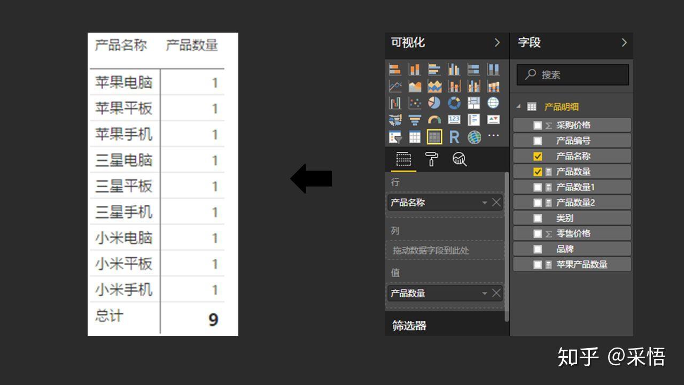
Task: Open the 产品数量 dropdown in the 值 well
Action: [x=485, y=293]
